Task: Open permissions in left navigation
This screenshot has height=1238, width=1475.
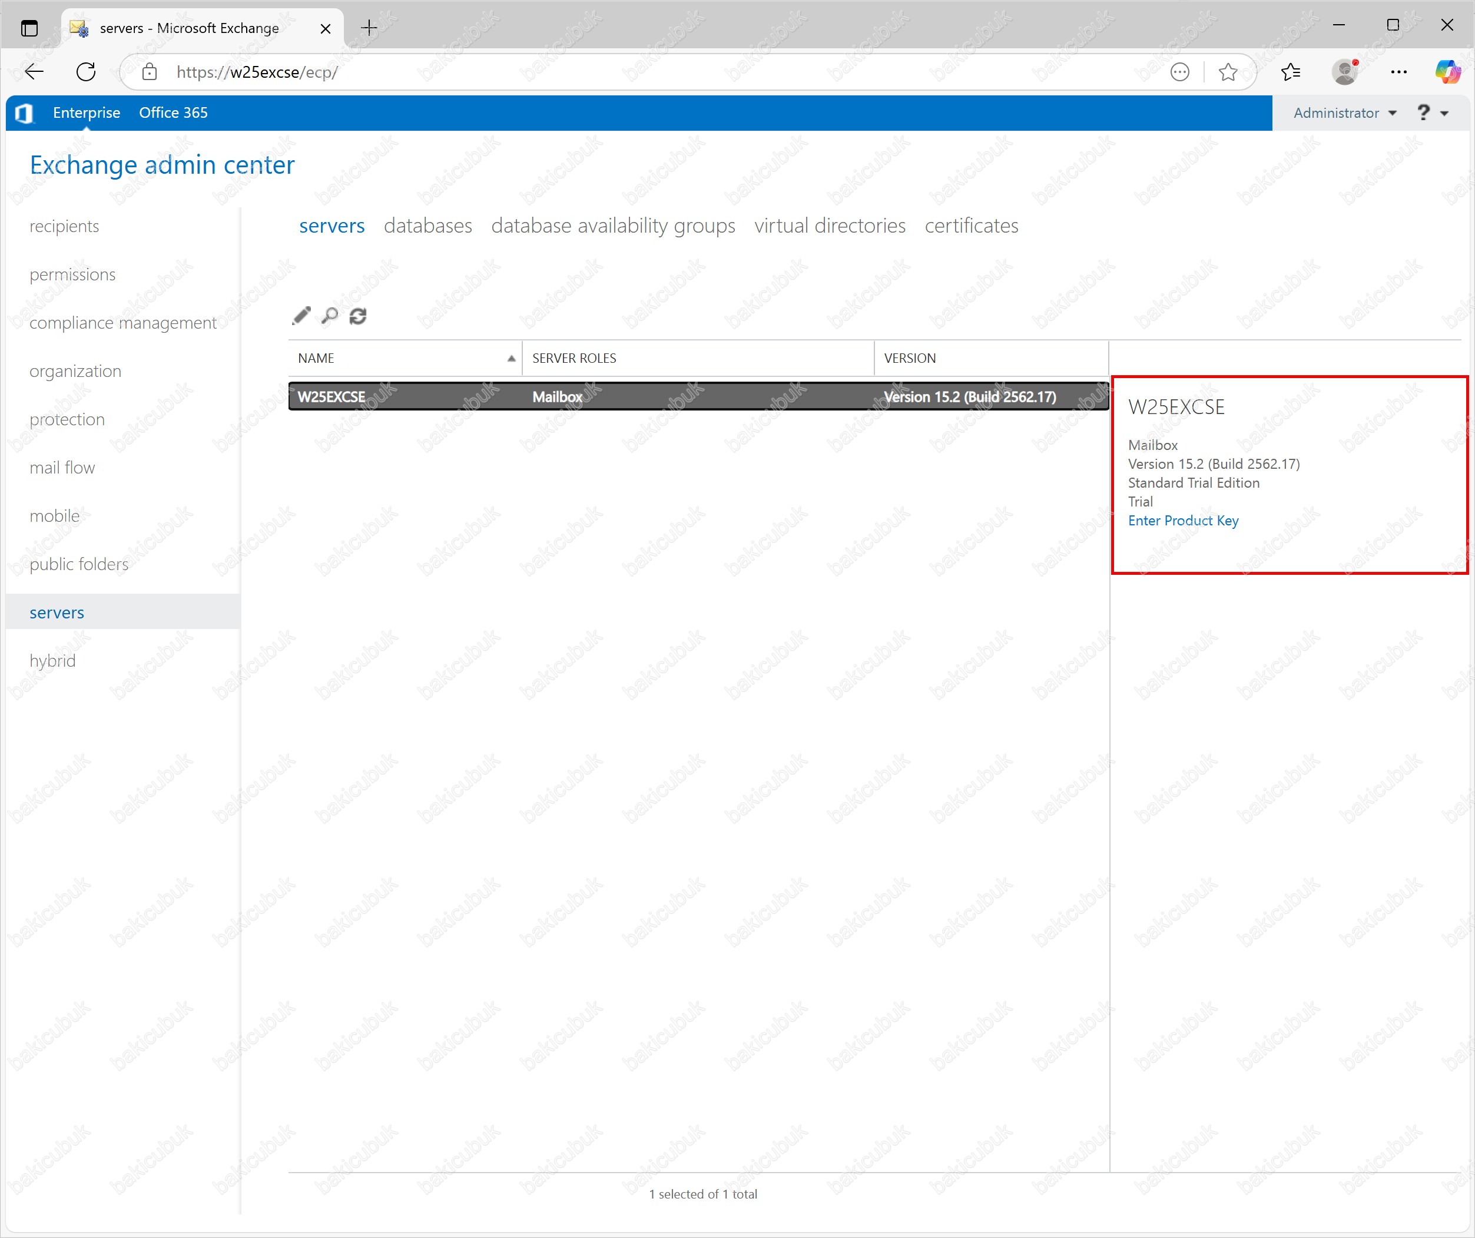Action: tap(72, 274)
